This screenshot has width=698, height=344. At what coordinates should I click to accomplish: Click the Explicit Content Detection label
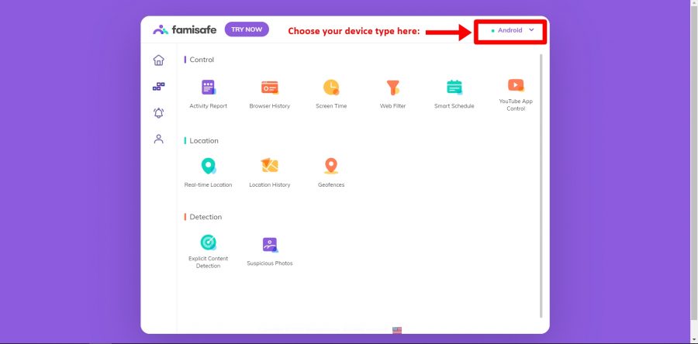click(209, 262)
